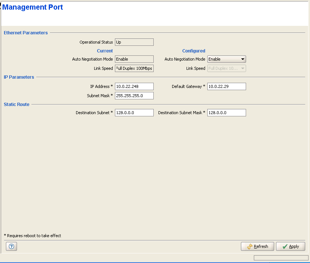Open the help question mark icon
Image resolution: width=310 pixels, height=263 pixels.
coord(11,246)
